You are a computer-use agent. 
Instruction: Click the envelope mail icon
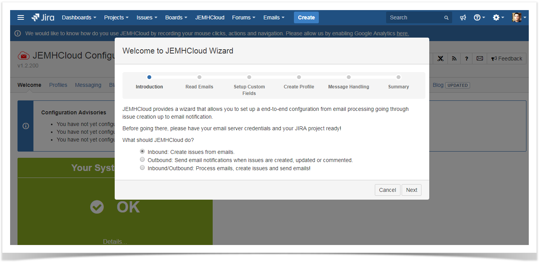coord(480,59)
